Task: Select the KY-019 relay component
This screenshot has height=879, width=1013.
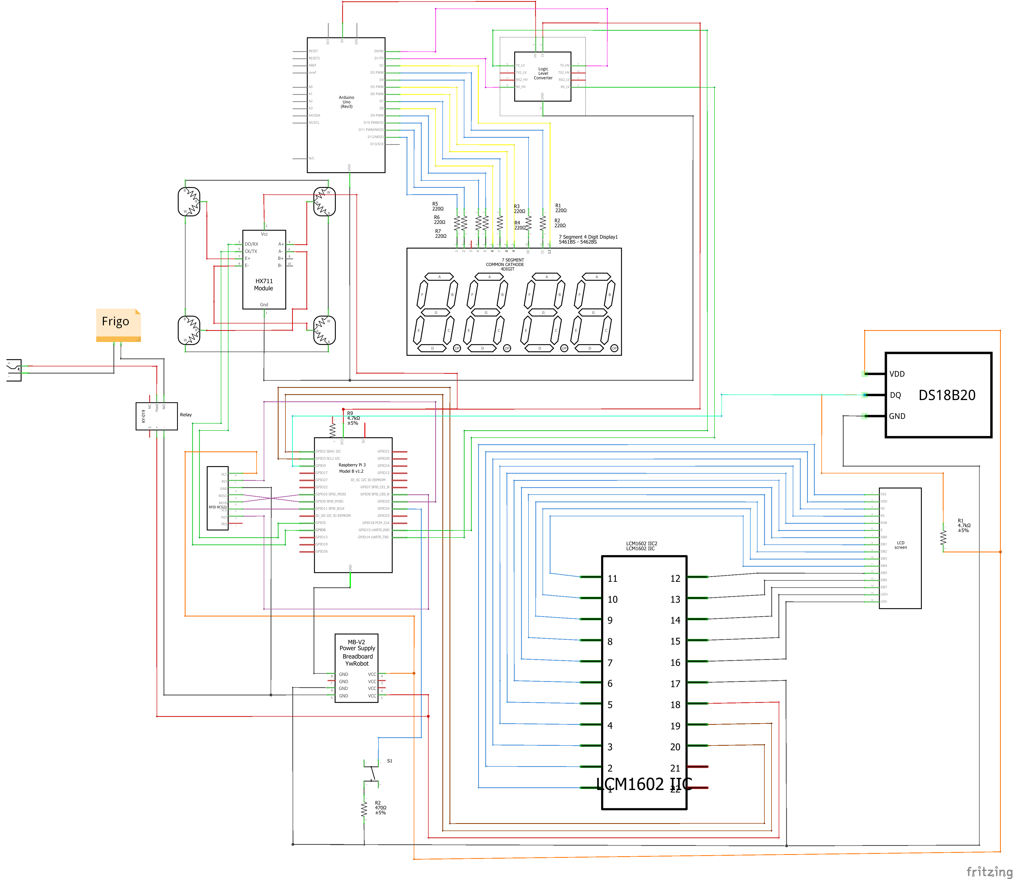Action: coord(157,416)
